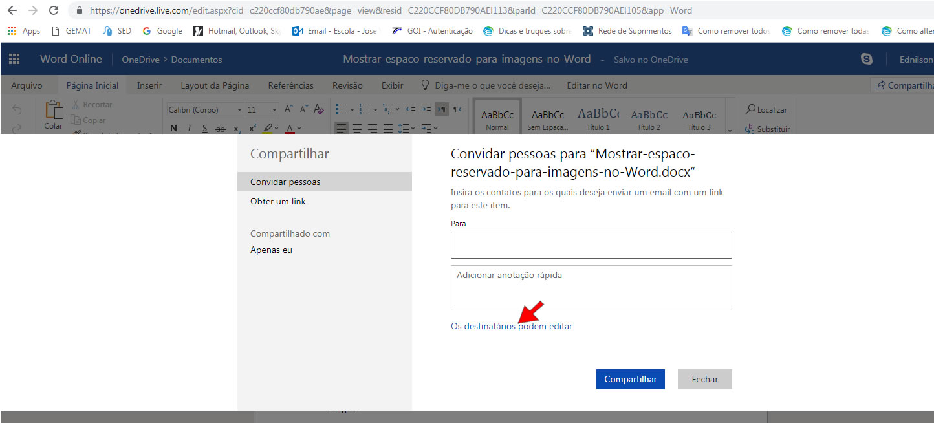This screenshot has width=934, height=423.
Task: Click the blue Compartilhar button
Action: click(x=631, y=380)
